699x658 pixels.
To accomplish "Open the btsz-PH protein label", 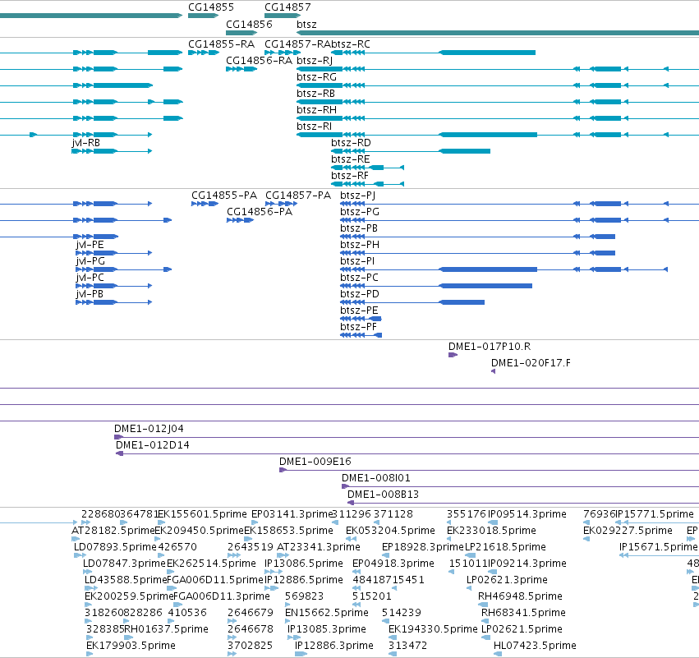I will (360, 245).
